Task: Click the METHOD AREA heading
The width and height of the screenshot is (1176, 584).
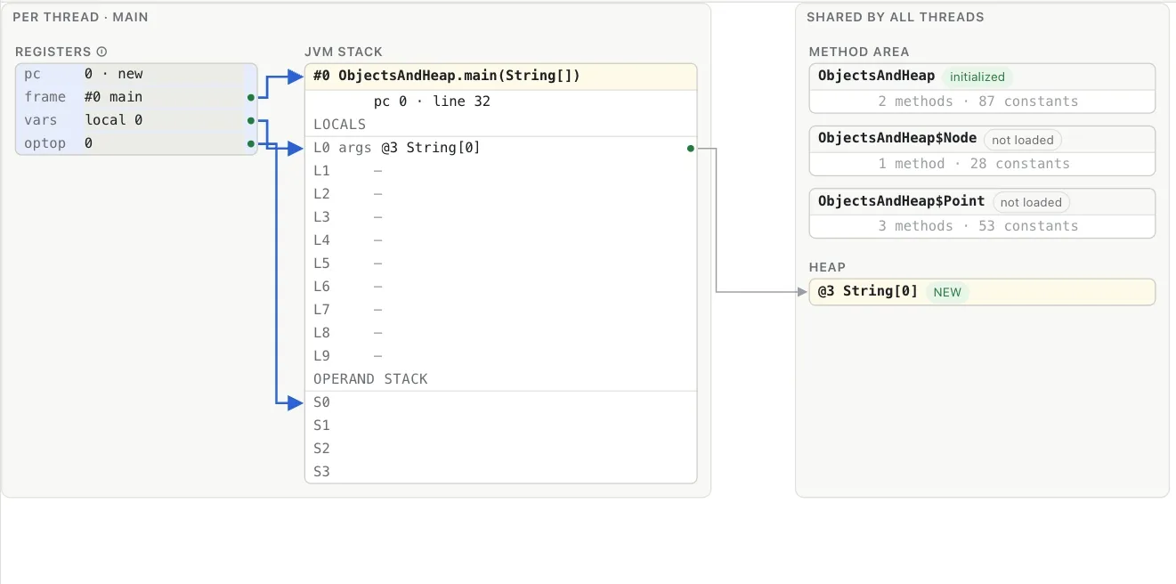Action: pyautogui.click(x=858, y=52)
